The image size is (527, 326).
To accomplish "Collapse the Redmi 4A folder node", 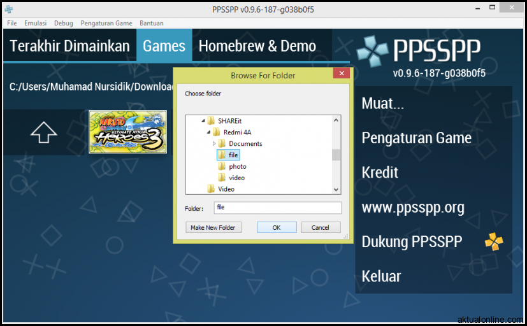I will (208, 132).
